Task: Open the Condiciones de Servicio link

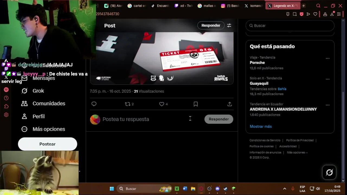Action: pos(265,140)
